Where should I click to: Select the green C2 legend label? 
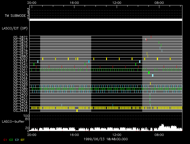[11, 140]
